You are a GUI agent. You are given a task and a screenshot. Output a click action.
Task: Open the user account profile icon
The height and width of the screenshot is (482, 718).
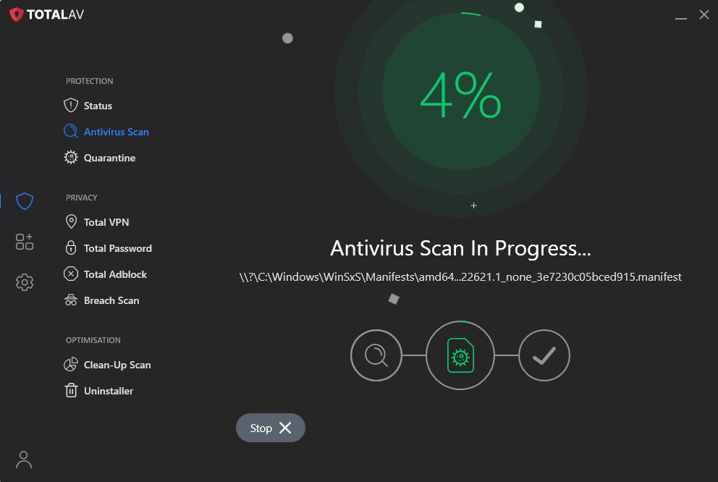(24, 459)
